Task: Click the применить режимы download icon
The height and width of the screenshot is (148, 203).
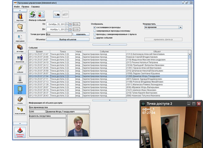Action: pos(20,132)
